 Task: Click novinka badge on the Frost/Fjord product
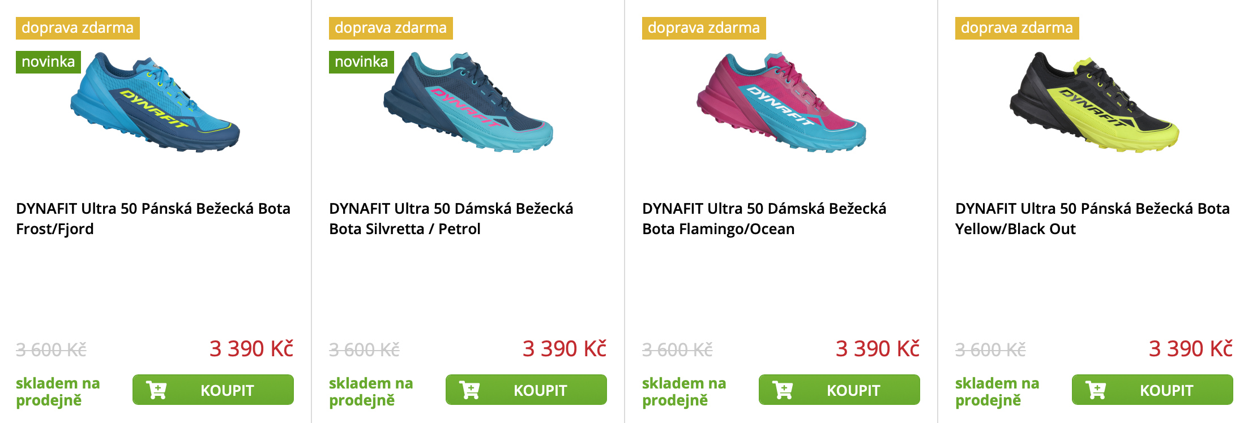coord(48,62)
